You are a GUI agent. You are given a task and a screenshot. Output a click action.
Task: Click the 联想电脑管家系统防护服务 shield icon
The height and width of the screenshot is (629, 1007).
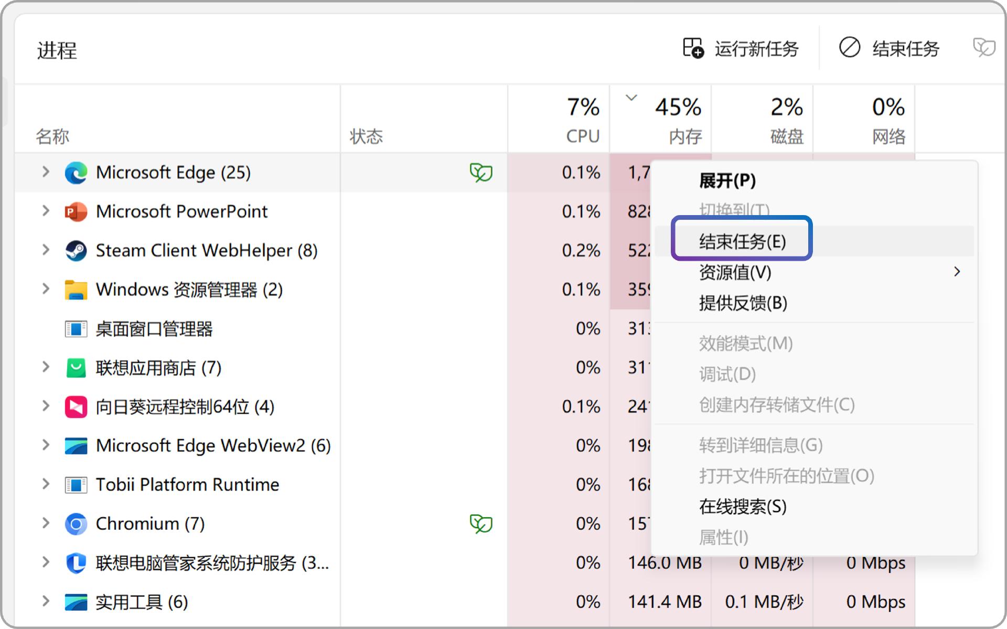point(76,563)
